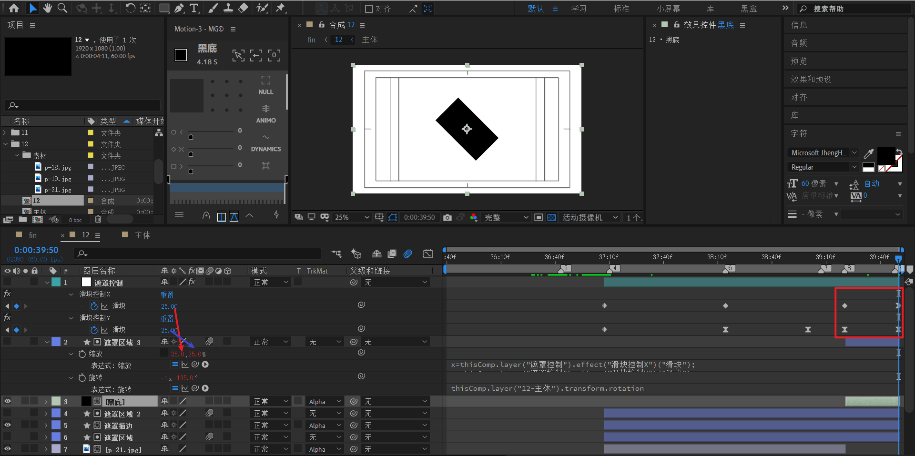Click the 主体 breadcrumb in viewer
The width and height of the screenshot is (915, 456).
pyautogui.click(x=369, y=40)
